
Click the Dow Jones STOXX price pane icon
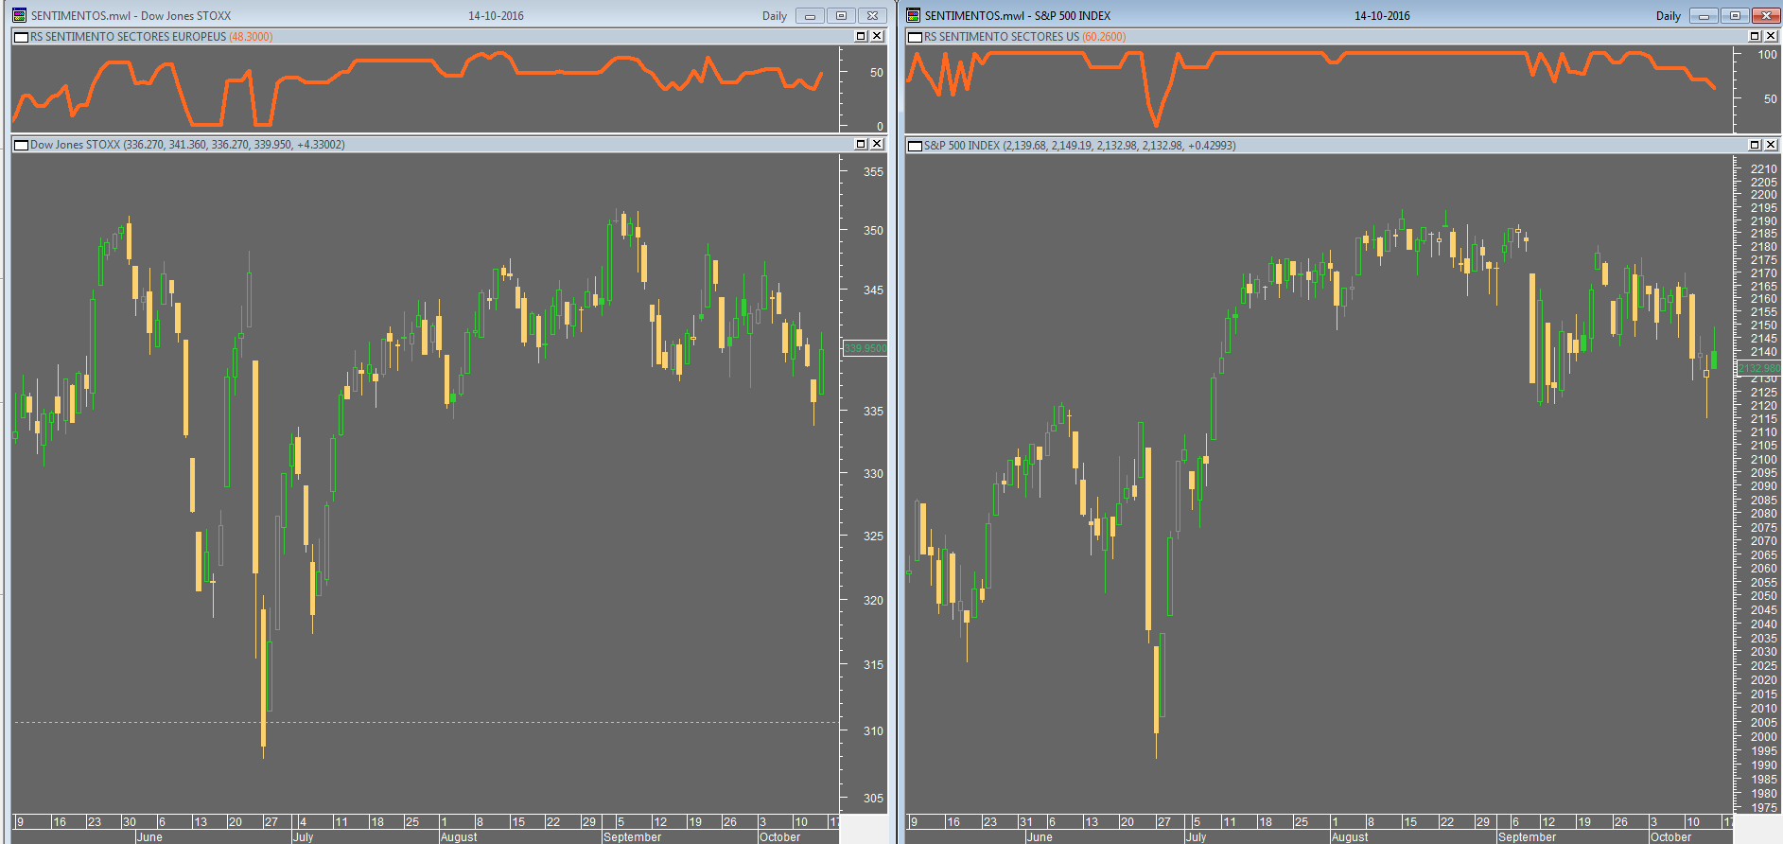coord(21,145)
